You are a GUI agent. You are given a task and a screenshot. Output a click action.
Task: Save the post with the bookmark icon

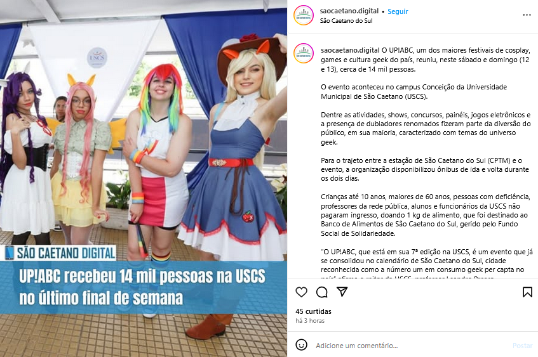coord(527,292)
